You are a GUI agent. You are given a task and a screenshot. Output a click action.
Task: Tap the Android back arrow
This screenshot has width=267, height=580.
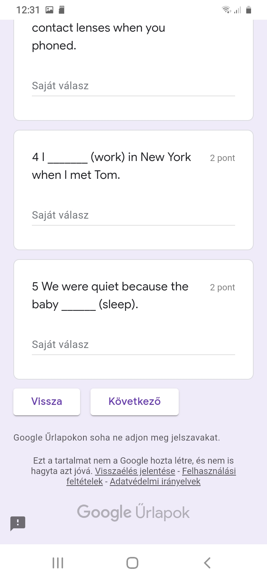coord(207,563)
